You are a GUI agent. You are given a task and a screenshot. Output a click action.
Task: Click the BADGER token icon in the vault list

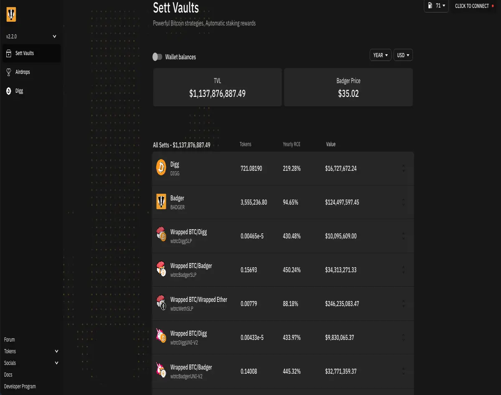(161, 202)
